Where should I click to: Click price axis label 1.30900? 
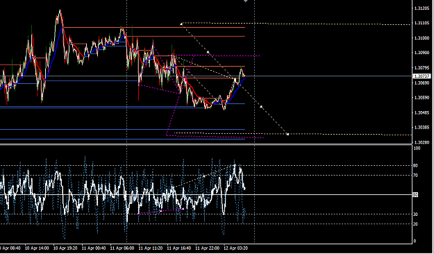coord(422,53)
